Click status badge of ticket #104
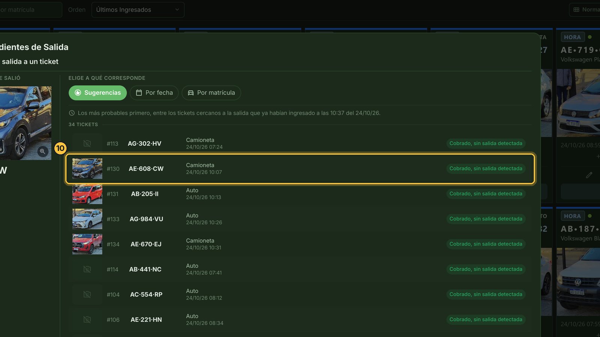Image resolution: width=600 pixels, height=337 pixels. pyautogui.click(x=486, y=294)
